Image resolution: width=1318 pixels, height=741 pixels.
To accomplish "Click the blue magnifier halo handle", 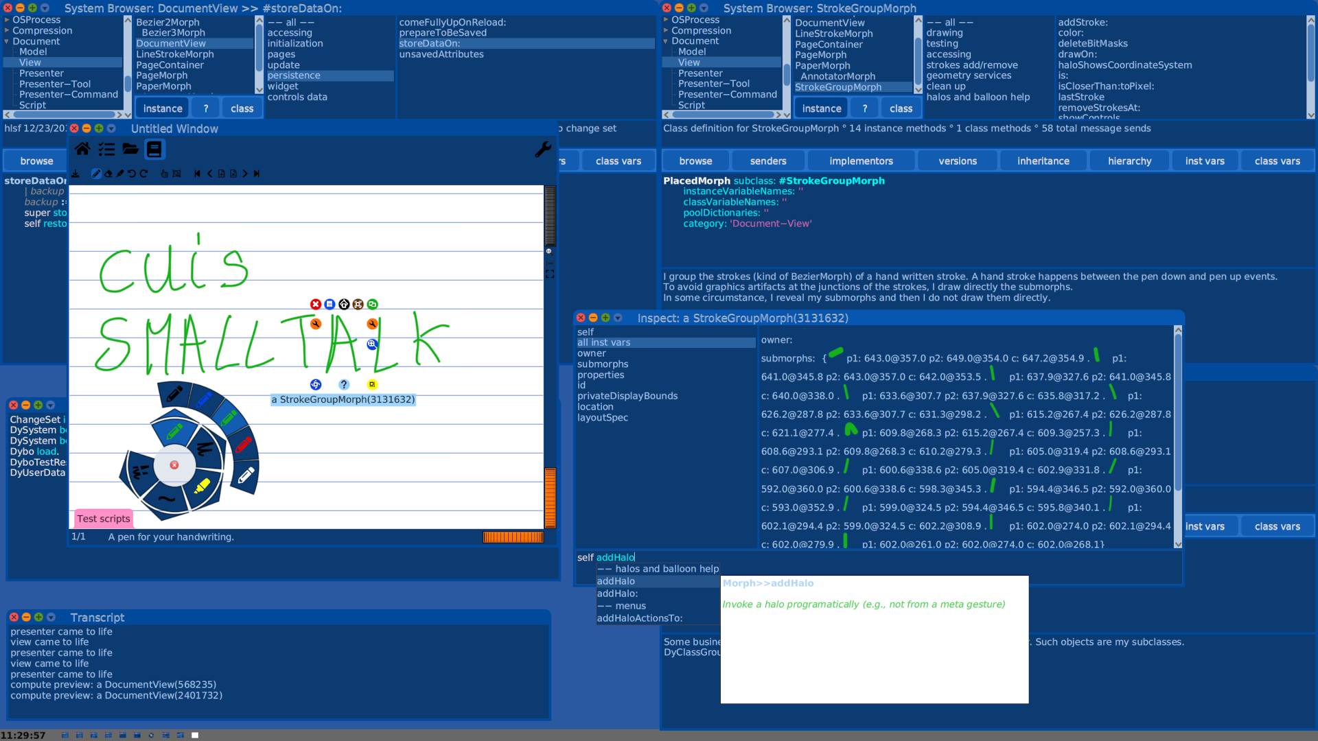I will coord(372,344).
